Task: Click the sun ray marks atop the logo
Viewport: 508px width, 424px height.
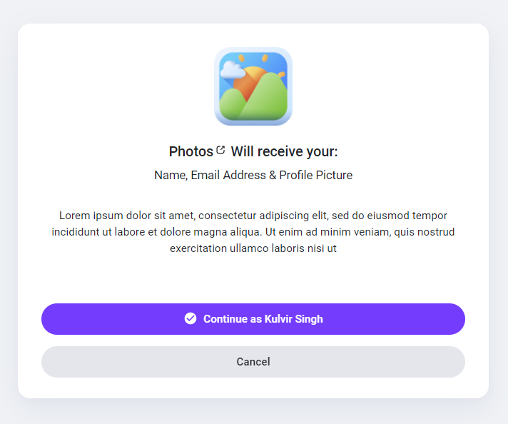Action: 263,58
